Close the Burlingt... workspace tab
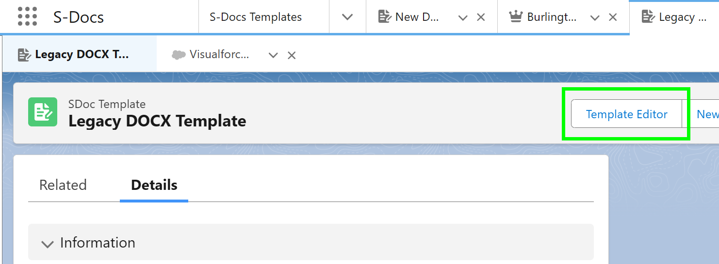This screenshot has width=719, height=264. click(x=613, y=17)
